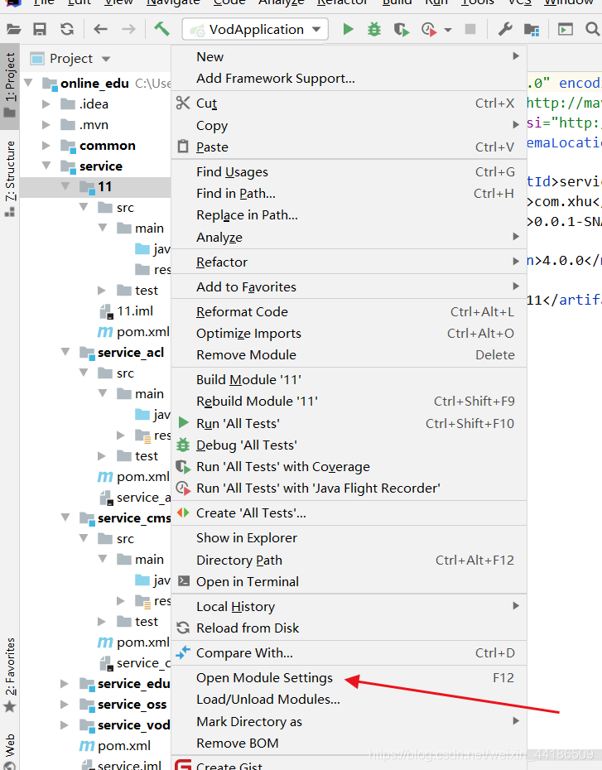Viewport: 602px width, 770px height.
Task: Click the Settings wrench icon
Action: 504,29
